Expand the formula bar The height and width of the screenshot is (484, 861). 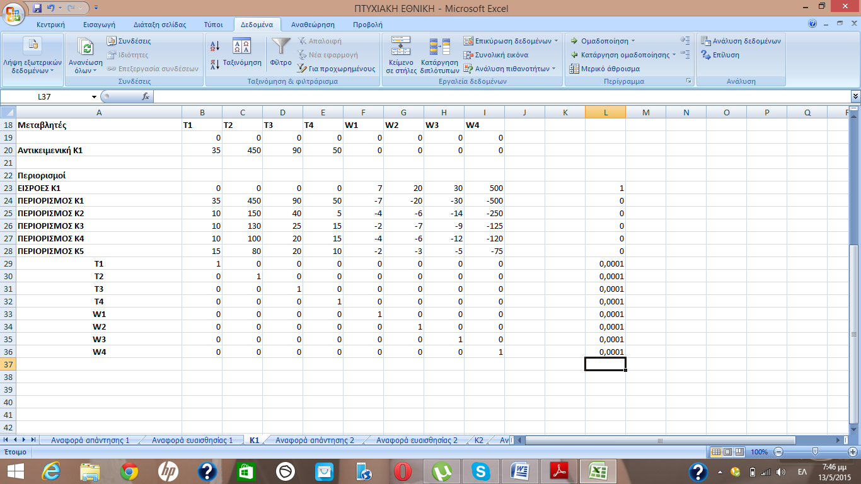coord(855,96)
